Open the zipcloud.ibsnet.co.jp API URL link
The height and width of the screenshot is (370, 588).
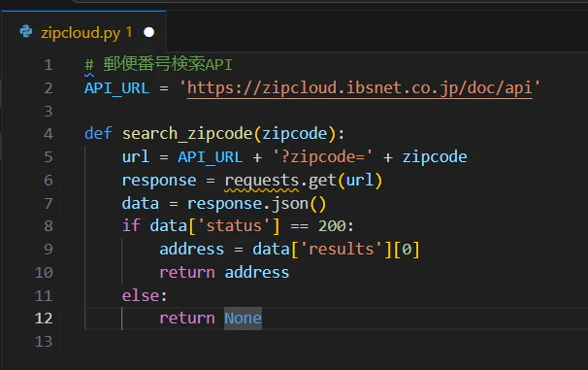359,88
